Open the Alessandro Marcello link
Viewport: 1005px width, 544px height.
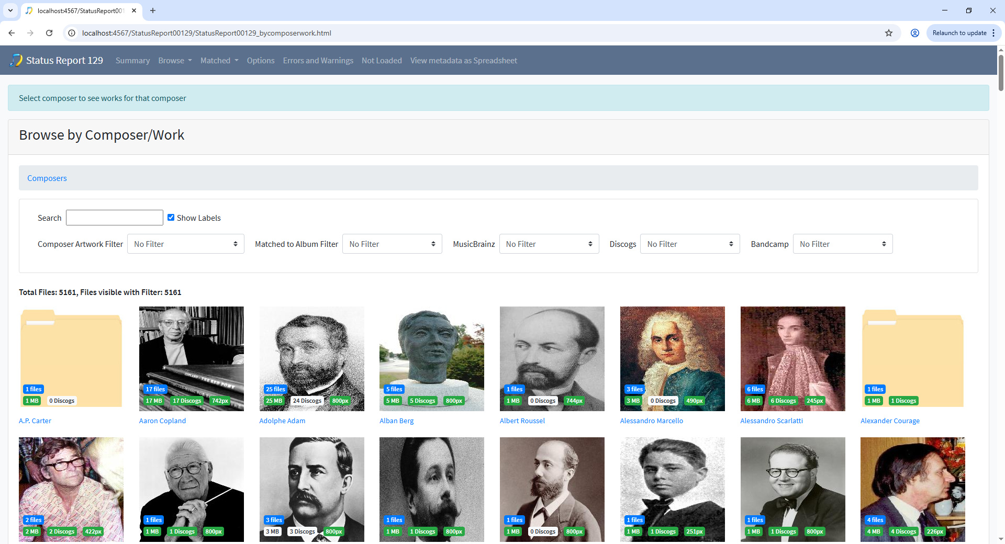pos(652,421)
